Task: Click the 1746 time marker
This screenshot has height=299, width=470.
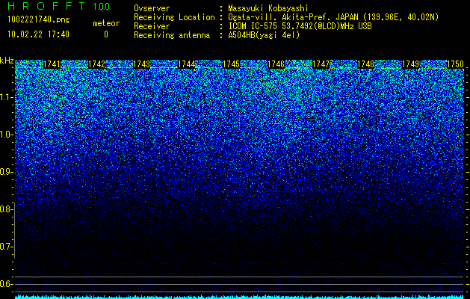Action: [276, 64]
